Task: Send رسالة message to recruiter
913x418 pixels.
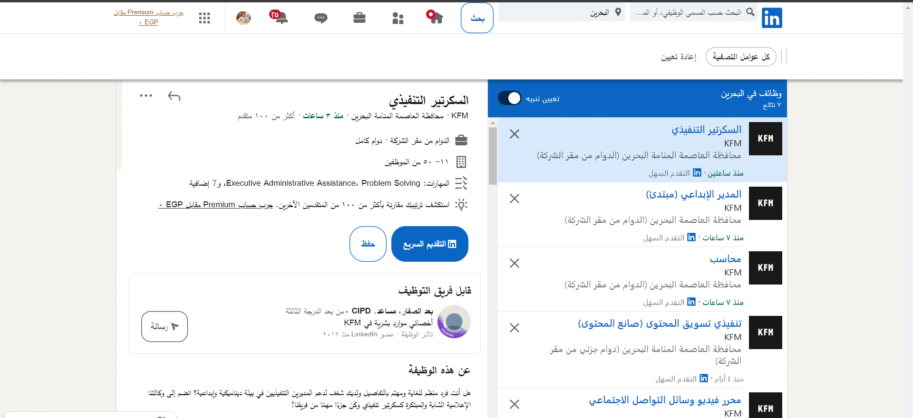Action: pyautogui.click(x=165, y=327)
